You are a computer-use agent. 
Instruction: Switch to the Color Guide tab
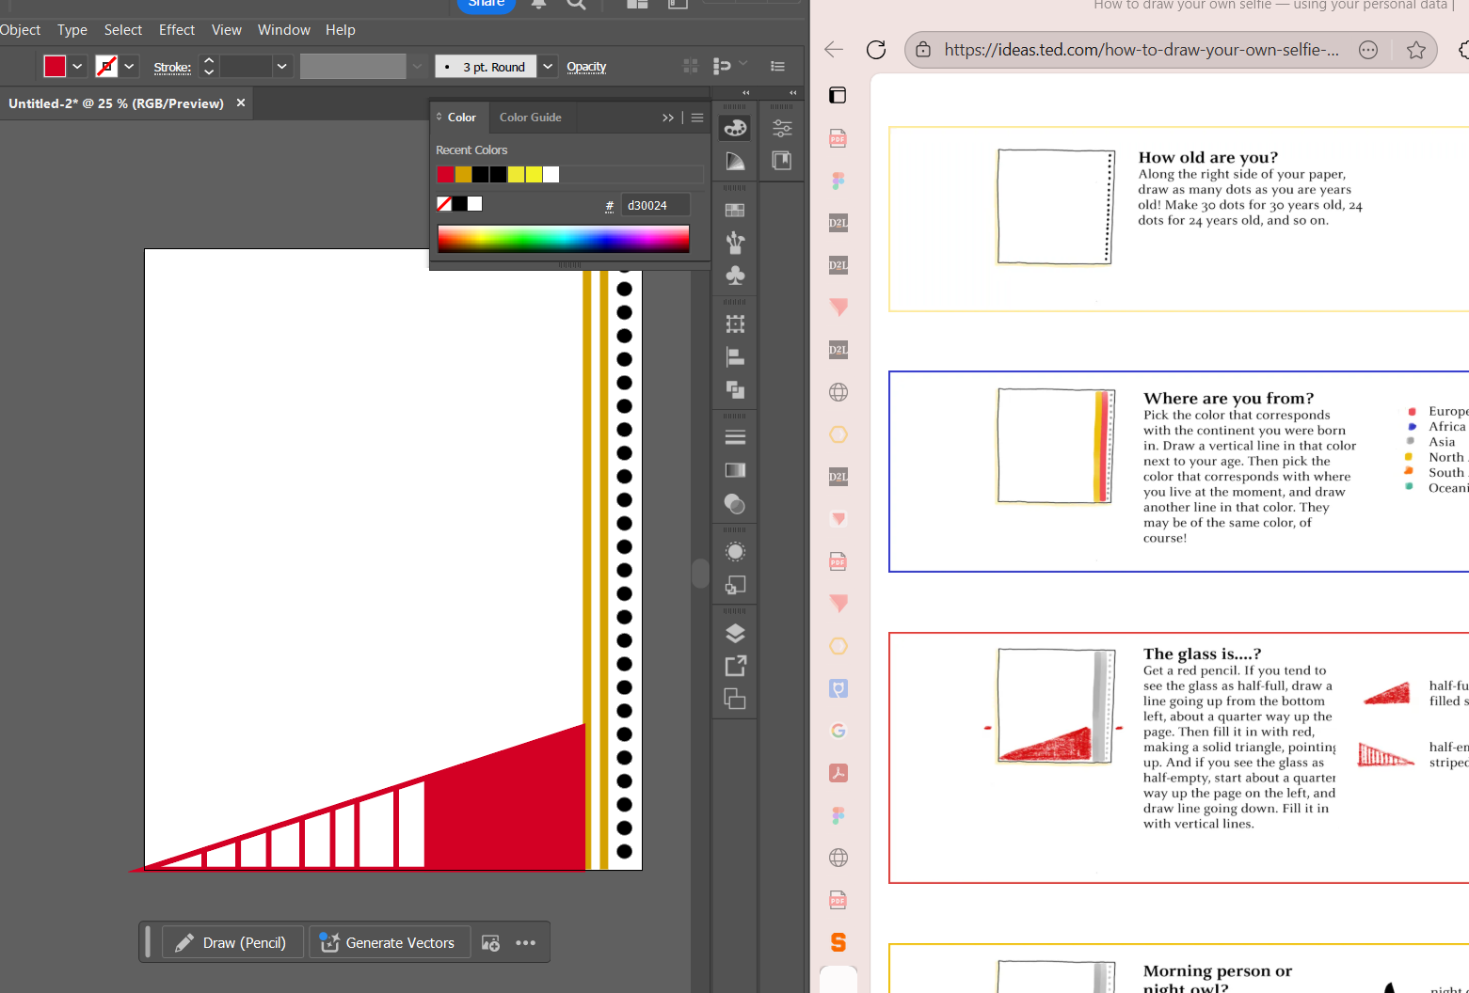(530, 118)
